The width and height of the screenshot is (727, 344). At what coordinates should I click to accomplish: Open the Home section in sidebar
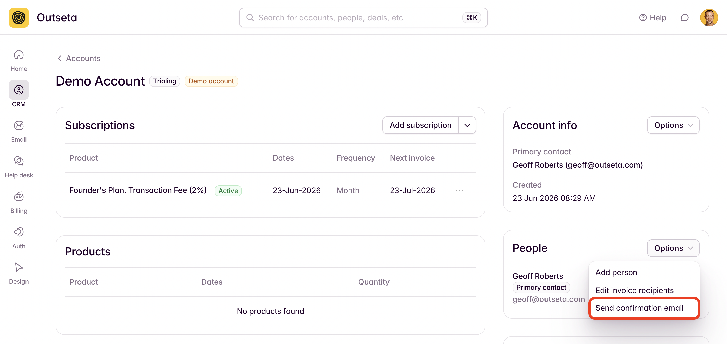[19, 60]
